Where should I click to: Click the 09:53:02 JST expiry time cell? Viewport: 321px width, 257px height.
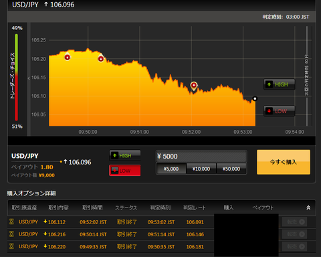(161, 222)
